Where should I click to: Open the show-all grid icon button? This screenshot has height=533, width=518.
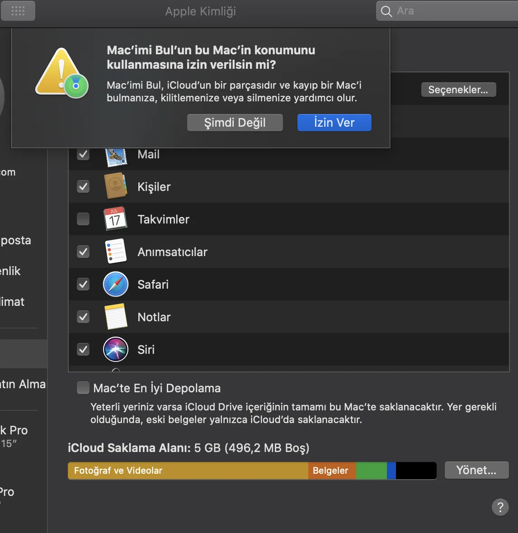[18, 11]
